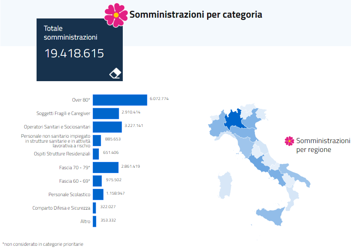This screenshot has width=351, height=250.
Task: Click Lombardy, the darkest region on the map
Action: tap(233, 120)
